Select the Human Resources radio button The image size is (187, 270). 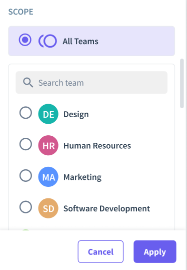25,144
